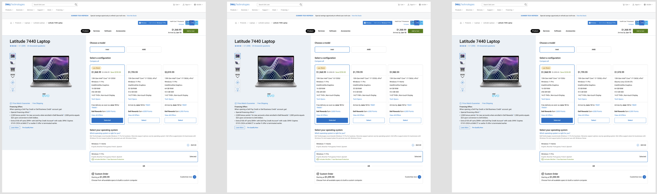This screenshot has width=657, height=194.
Task: Switch to the Accessories tab in the left page
Action: pyautogui.click(x=121, y=31)
